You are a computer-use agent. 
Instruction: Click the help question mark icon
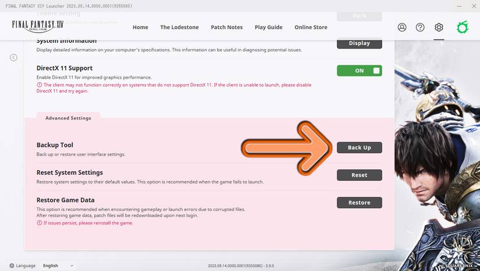[420, 27]
